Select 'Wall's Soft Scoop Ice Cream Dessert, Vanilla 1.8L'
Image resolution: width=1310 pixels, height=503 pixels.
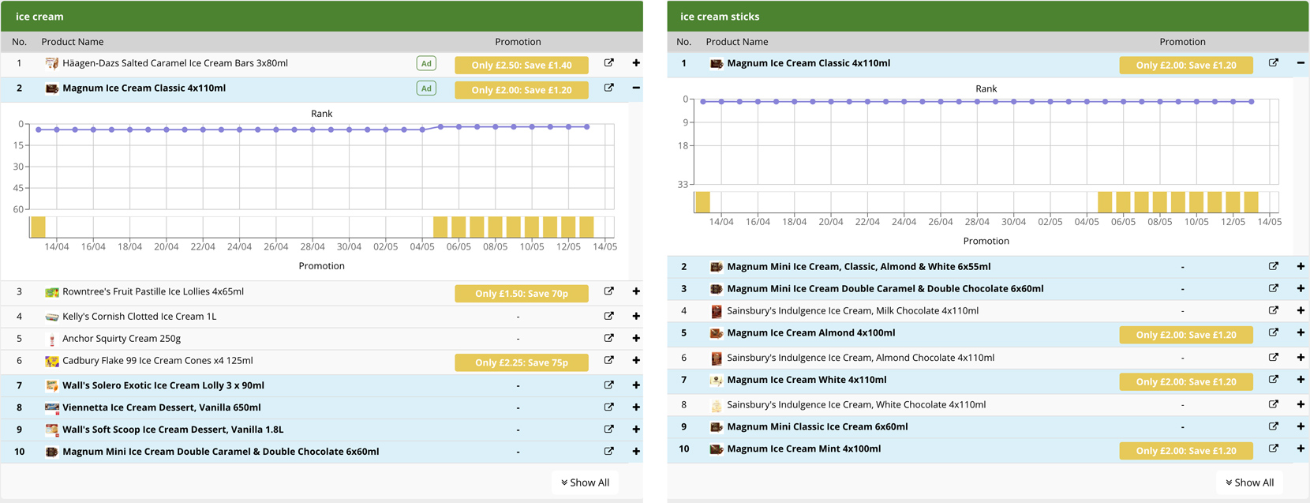coord(173,430)
